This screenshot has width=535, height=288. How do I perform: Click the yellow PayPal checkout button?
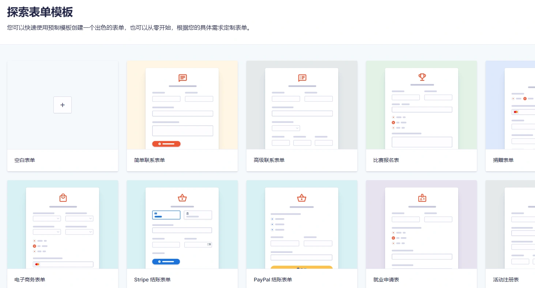pyautogui.click(x=302, y=269)
